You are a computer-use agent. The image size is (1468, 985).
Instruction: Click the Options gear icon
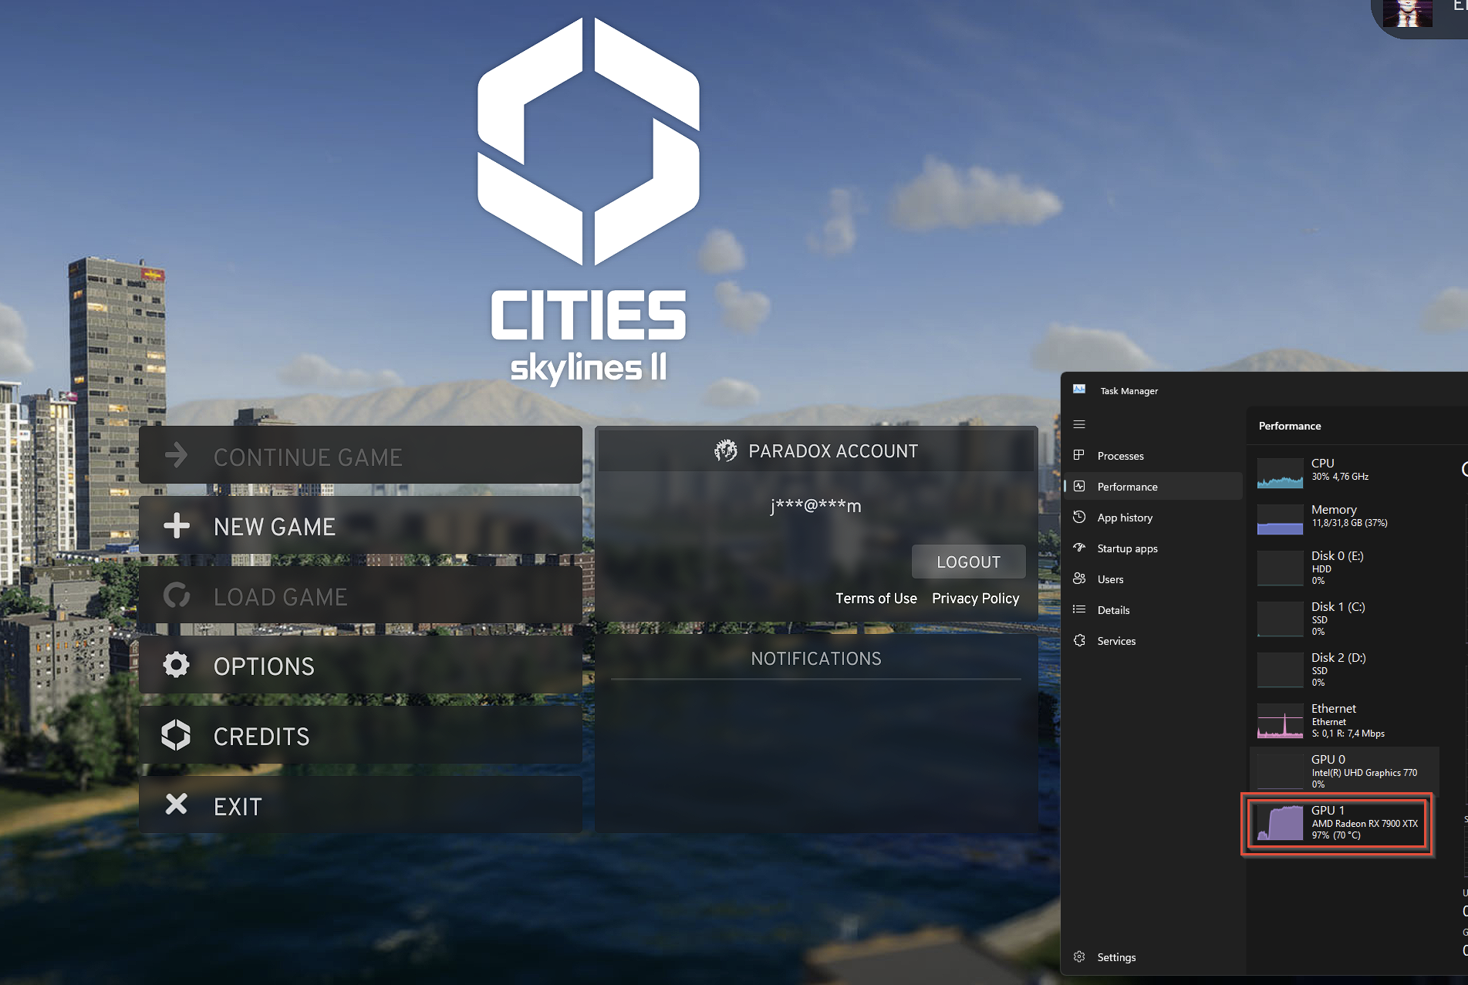click(x=177, y=665)
